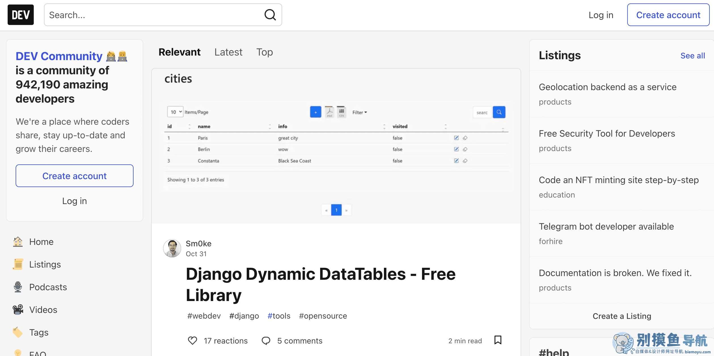This screenshot has width=714, height=356.
Task: Like the post via heart icon
Action: tap(193, 340)
